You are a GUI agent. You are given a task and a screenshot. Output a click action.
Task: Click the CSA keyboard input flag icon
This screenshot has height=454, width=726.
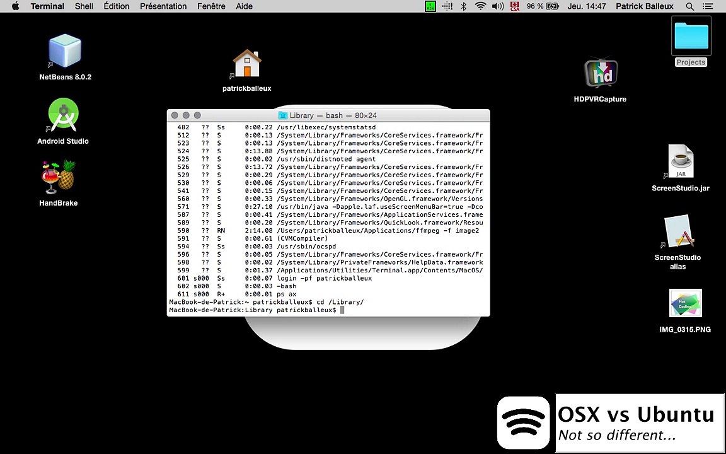pos(514,6)
